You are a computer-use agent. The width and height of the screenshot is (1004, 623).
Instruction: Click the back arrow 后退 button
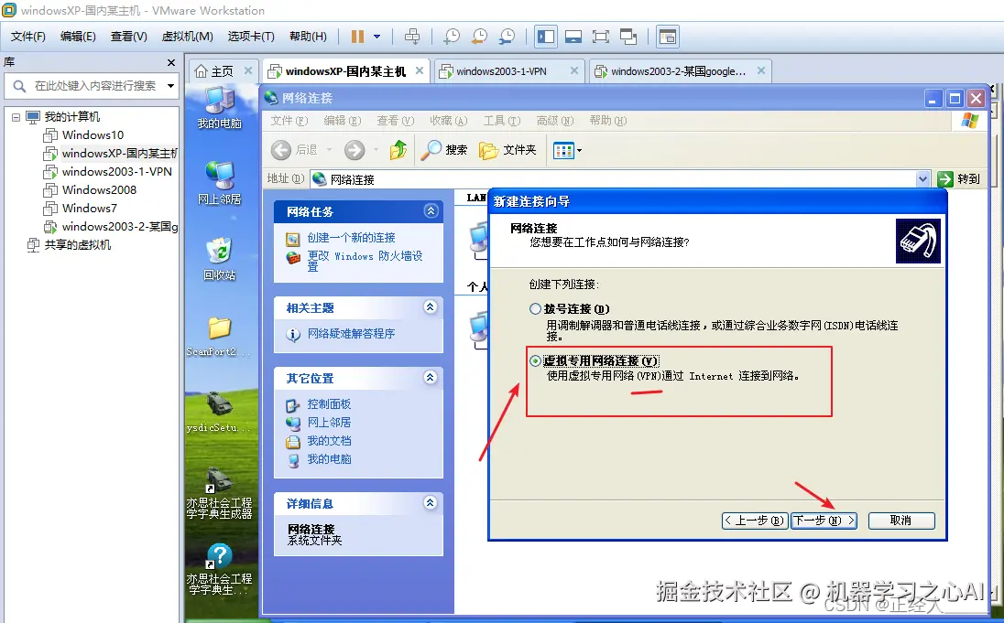(x=295, y=150)
